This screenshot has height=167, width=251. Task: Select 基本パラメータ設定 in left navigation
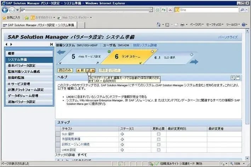(22, 65)
